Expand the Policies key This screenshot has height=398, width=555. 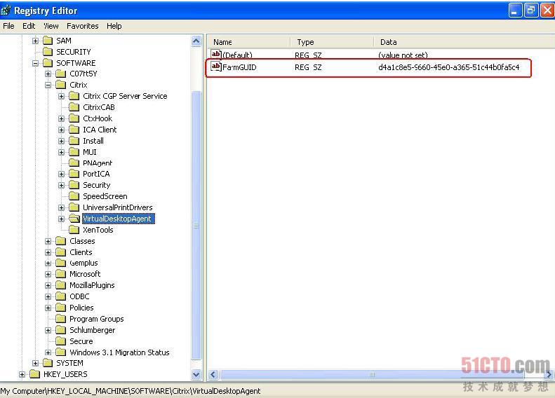48,308
